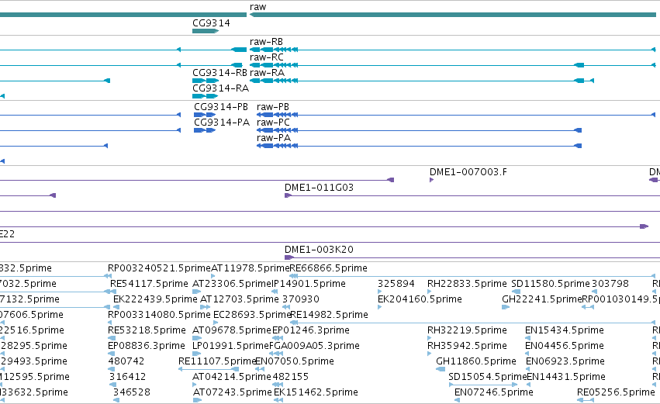The image size is (660, 404).
Task: Select the EK151462.5prime EST label
Action: click(316, 393)
